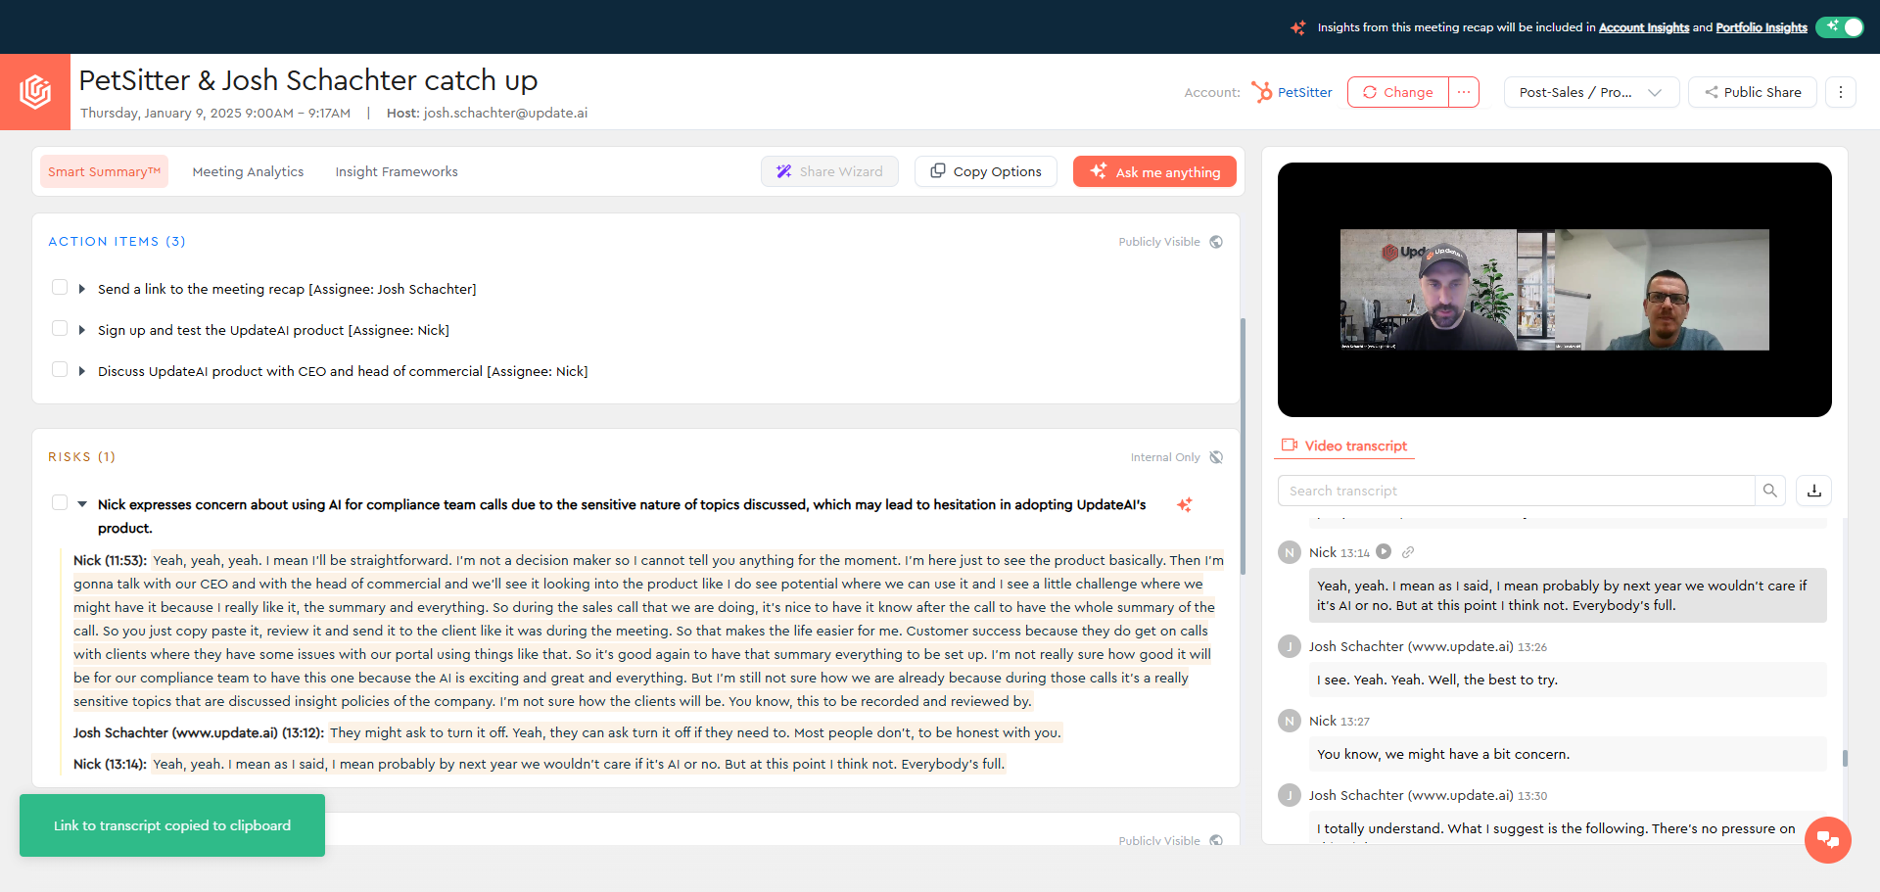Click 'Nick (11:53):' in the risk excerpt
The width and height of the screenshot is (1880, 892).
click(110, 560)
